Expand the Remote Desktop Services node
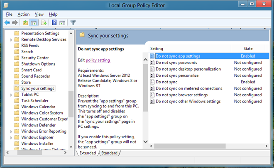Image resolution: width=274 pixels, height=168 pixels. click(11, 39)
